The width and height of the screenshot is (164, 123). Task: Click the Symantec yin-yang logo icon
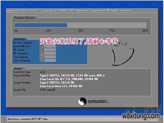(x=82, y=101)
